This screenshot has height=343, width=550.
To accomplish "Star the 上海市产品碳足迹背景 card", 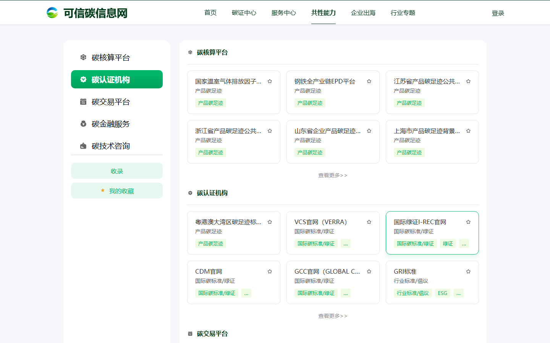I will [468, 131].
